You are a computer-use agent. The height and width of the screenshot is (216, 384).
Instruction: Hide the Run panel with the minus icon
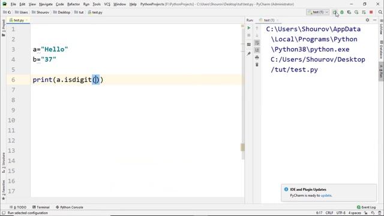click(x=374, y=20)
